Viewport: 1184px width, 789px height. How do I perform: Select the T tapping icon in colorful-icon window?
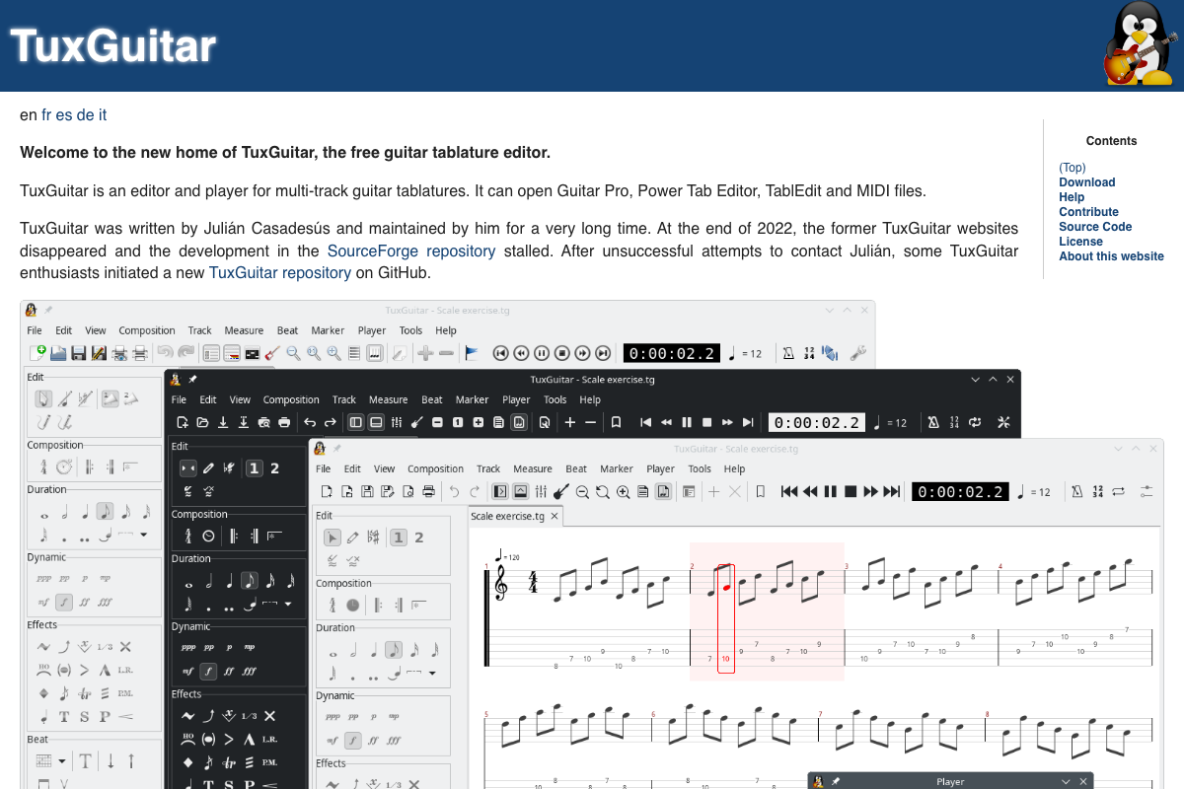[64, 717]
